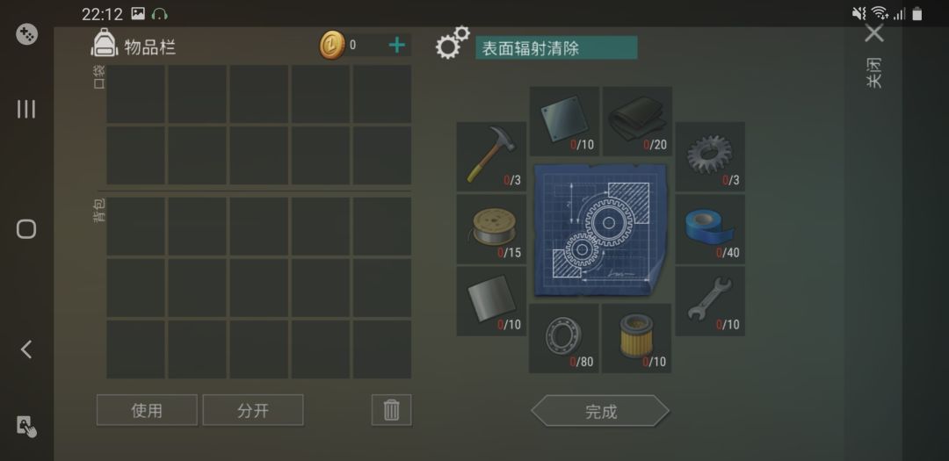Select the wire spool 0/15 slot
The height and width of the screenshot is (461, 949).
click(491, 228)
